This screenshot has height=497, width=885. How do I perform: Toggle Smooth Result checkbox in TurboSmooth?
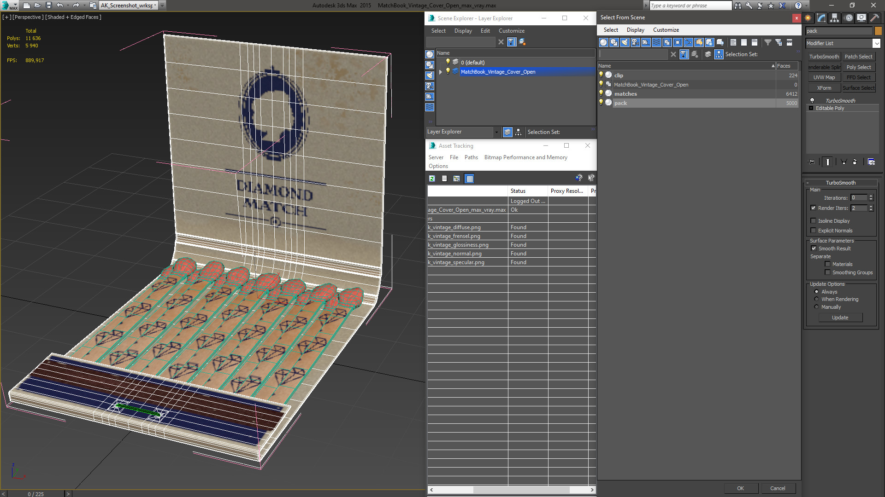click(814, 248)
